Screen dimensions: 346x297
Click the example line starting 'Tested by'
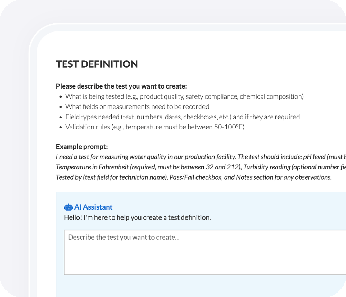pyautogui.click(x=194, y=177)
